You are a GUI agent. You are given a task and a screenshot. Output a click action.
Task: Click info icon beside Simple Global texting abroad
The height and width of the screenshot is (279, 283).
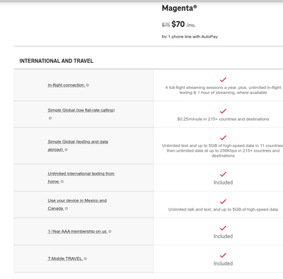pos(66,150)
